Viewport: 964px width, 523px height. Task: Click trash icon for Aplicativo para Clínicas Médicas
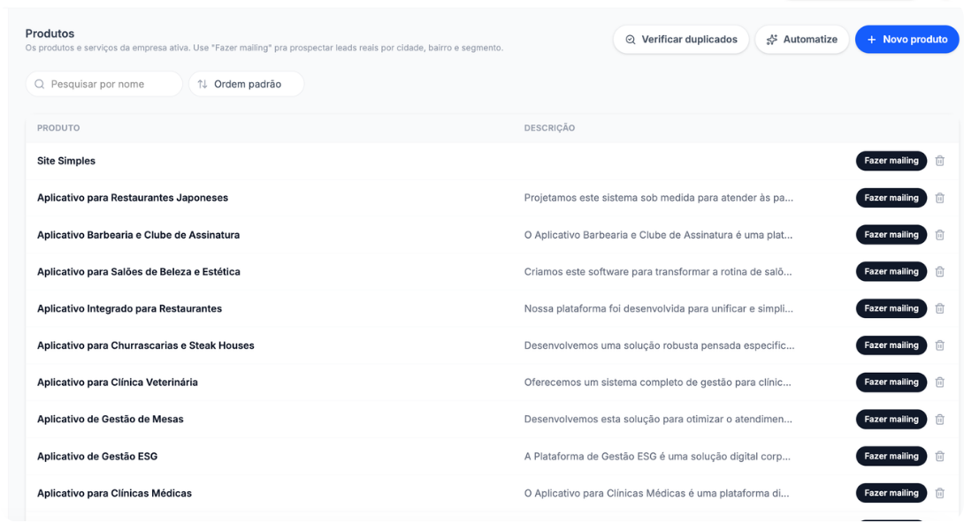939,493
